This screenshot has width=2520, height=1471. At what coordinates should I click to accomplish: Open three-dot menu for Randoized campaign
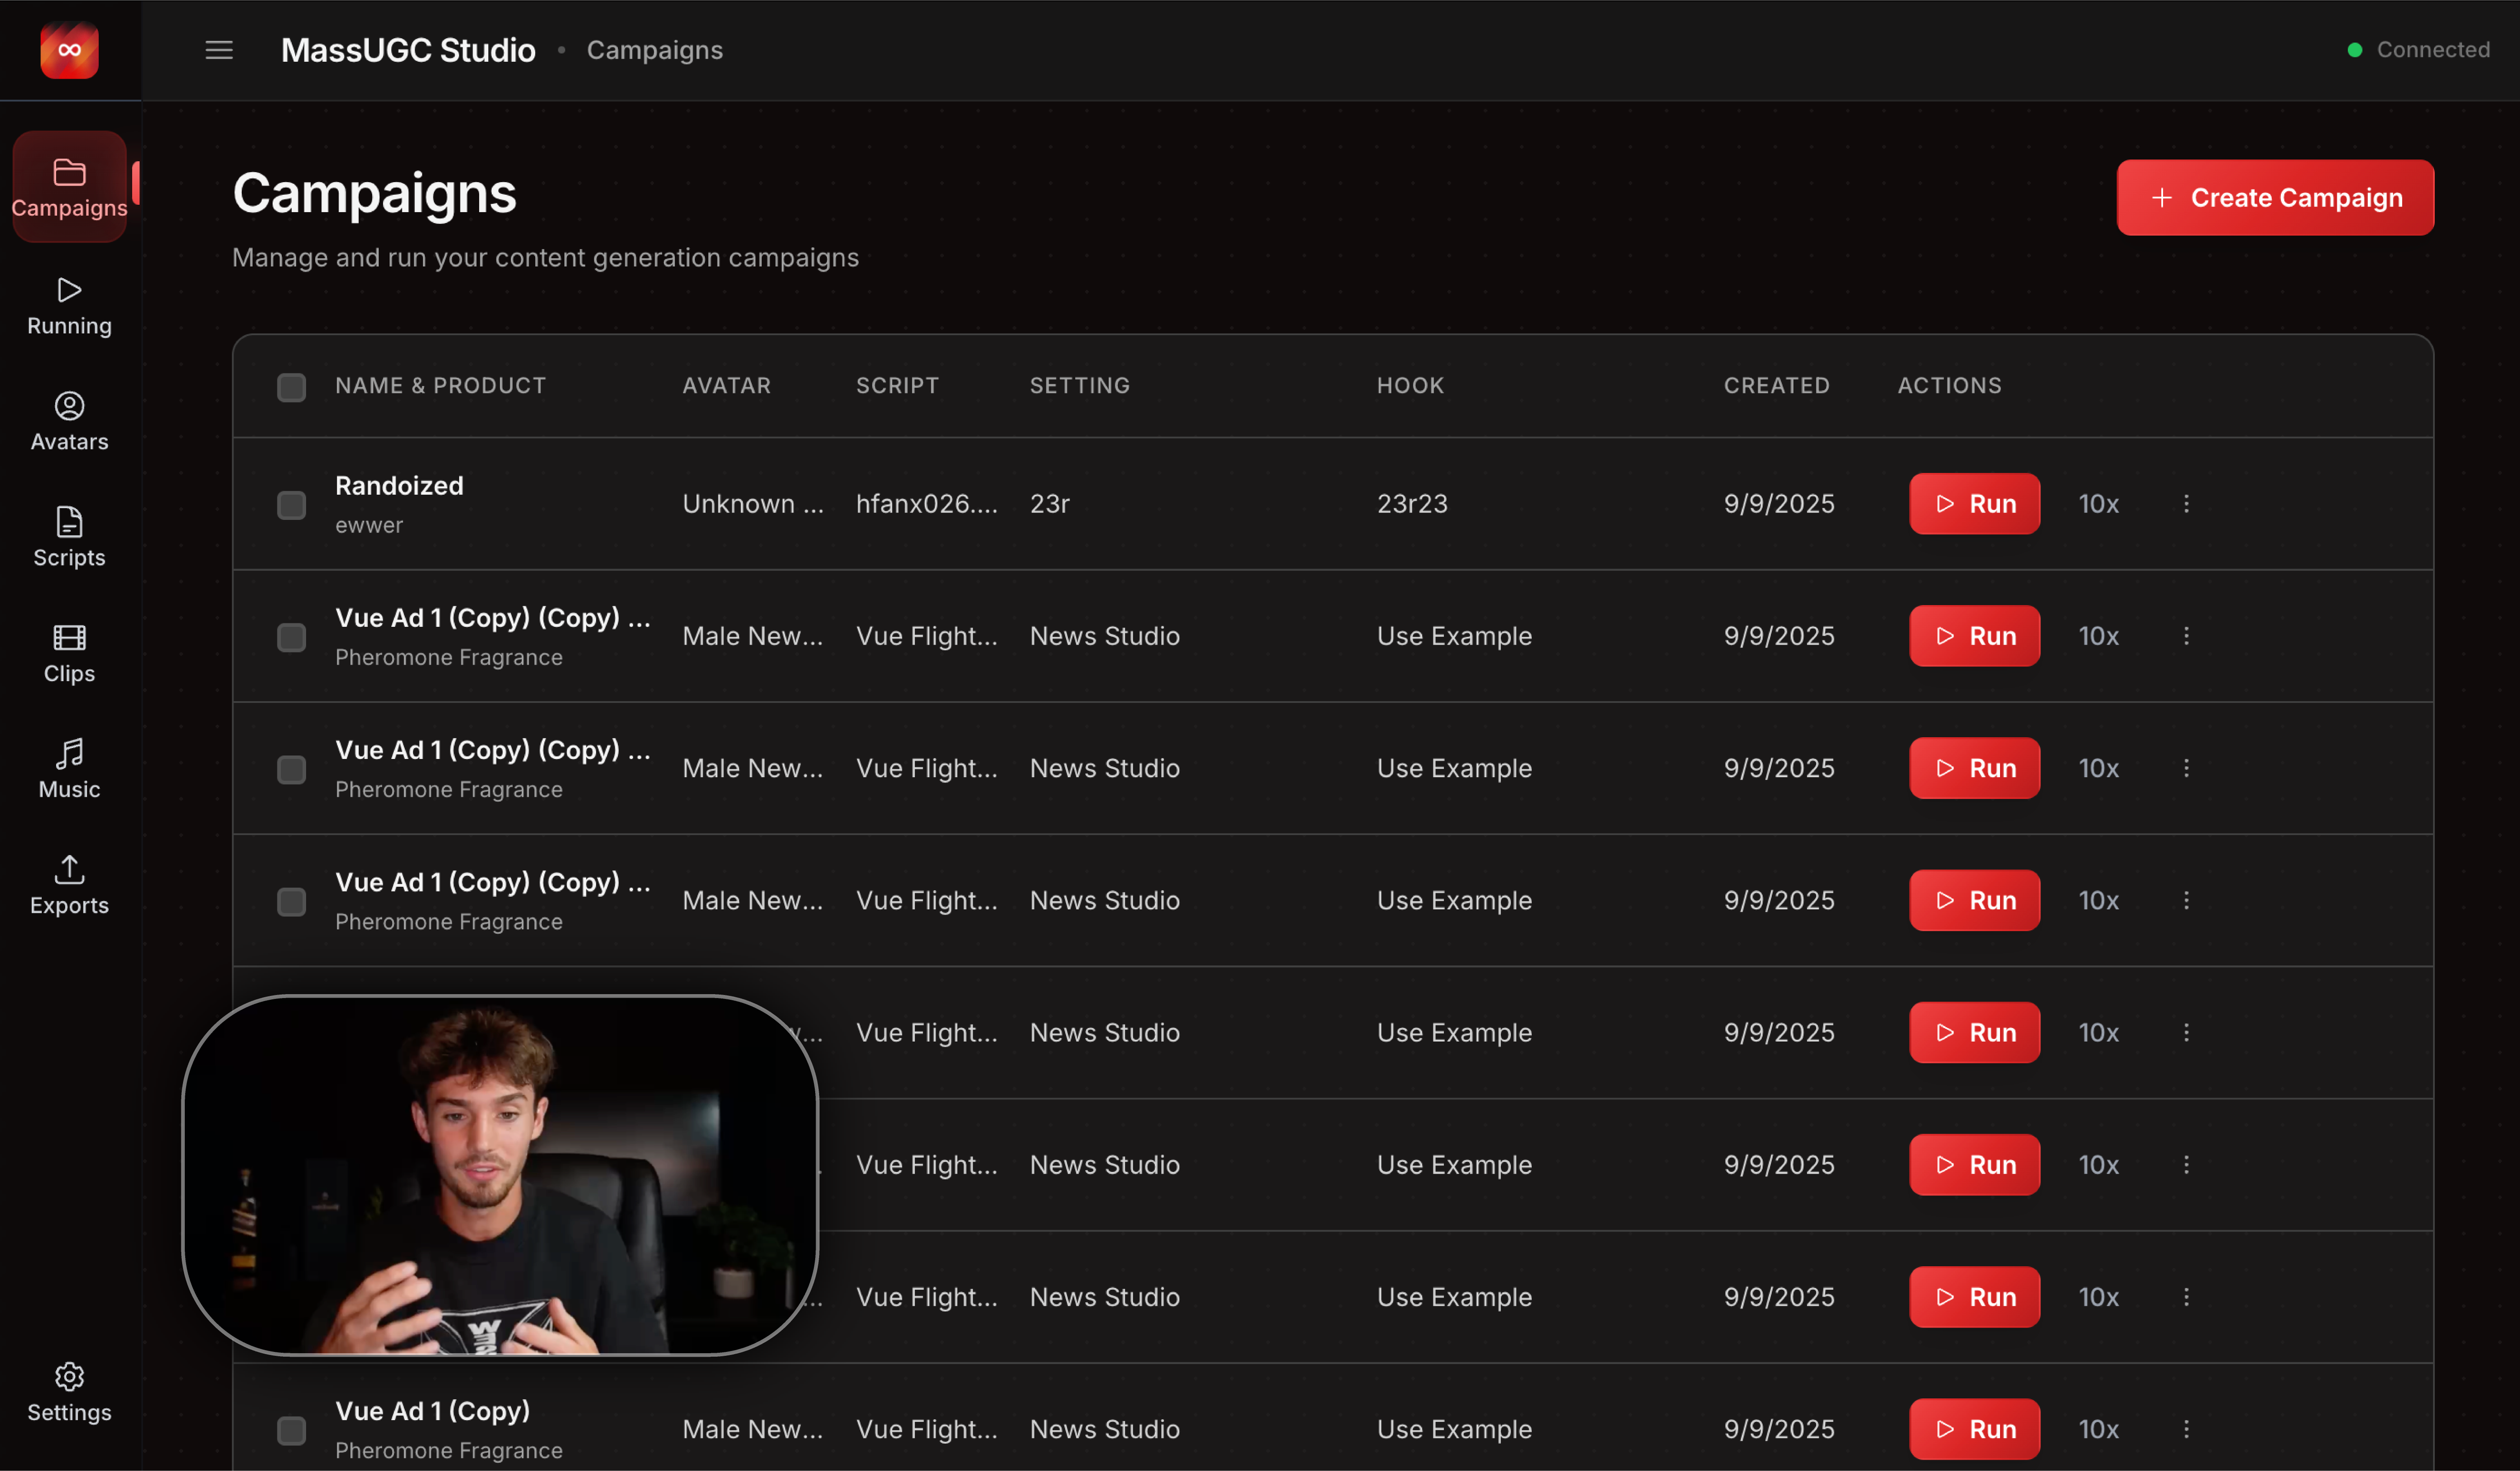[x=2186, y=504]
